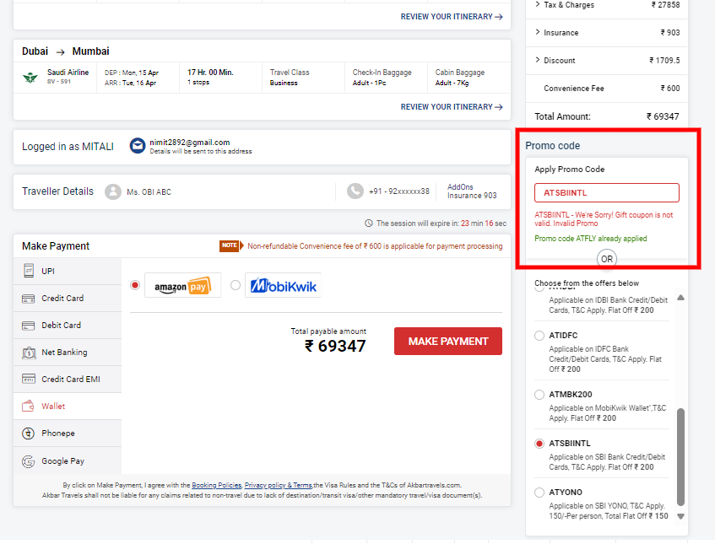Expand the Insurance fare row

point(607,33)
